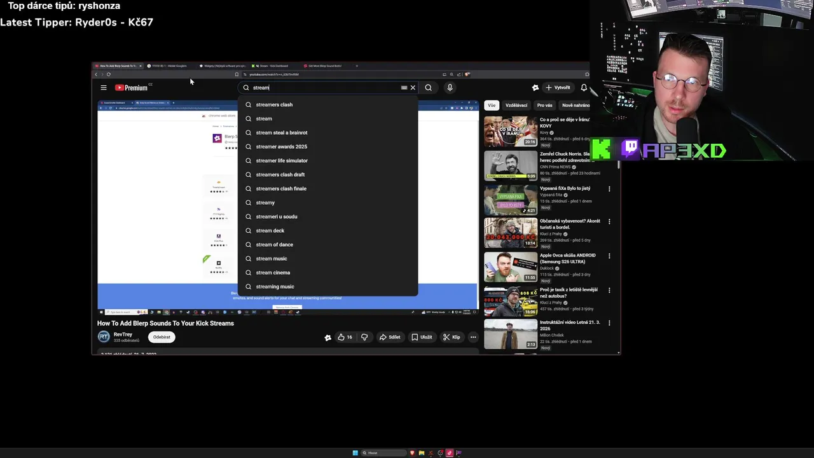Like the video with thumbs up
Image resolution: width=814 pixels, height=458 pixels.
click(x=345, y=337)
